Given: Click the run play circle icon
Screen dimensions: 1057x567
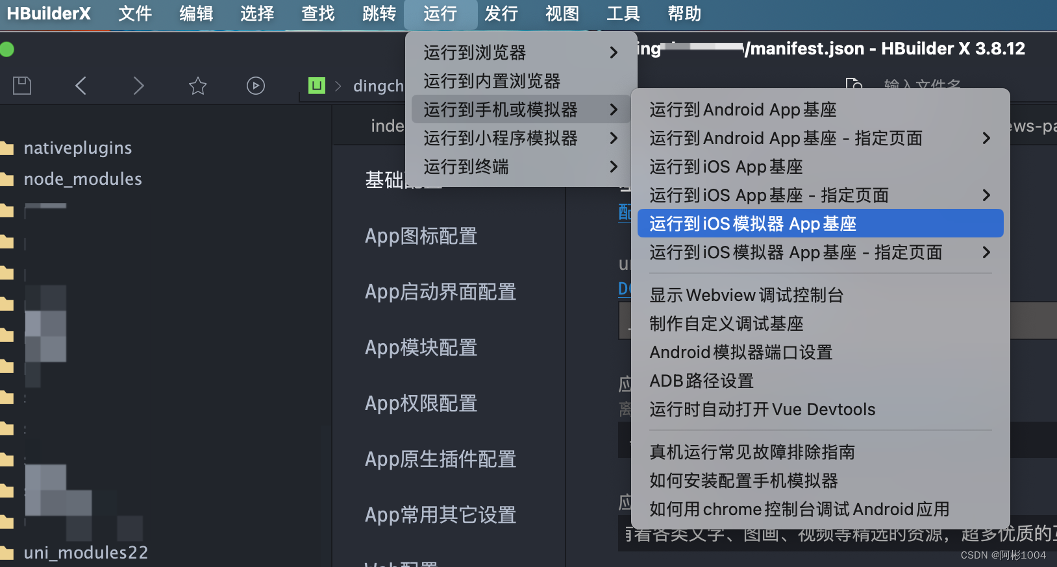Looking at the screenshot, I should [256, 86].
